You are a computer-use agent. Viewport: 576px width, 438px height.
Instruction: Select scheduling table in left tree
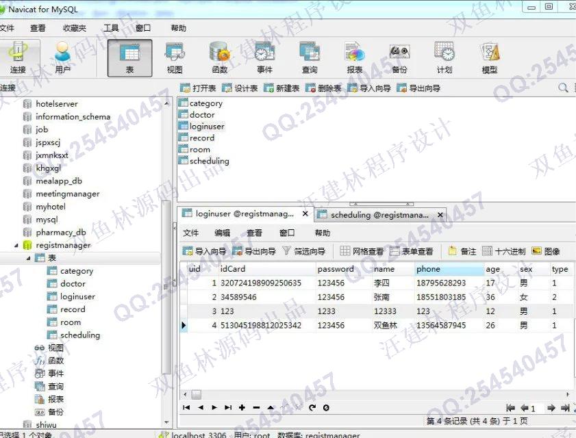coord(80,335)
